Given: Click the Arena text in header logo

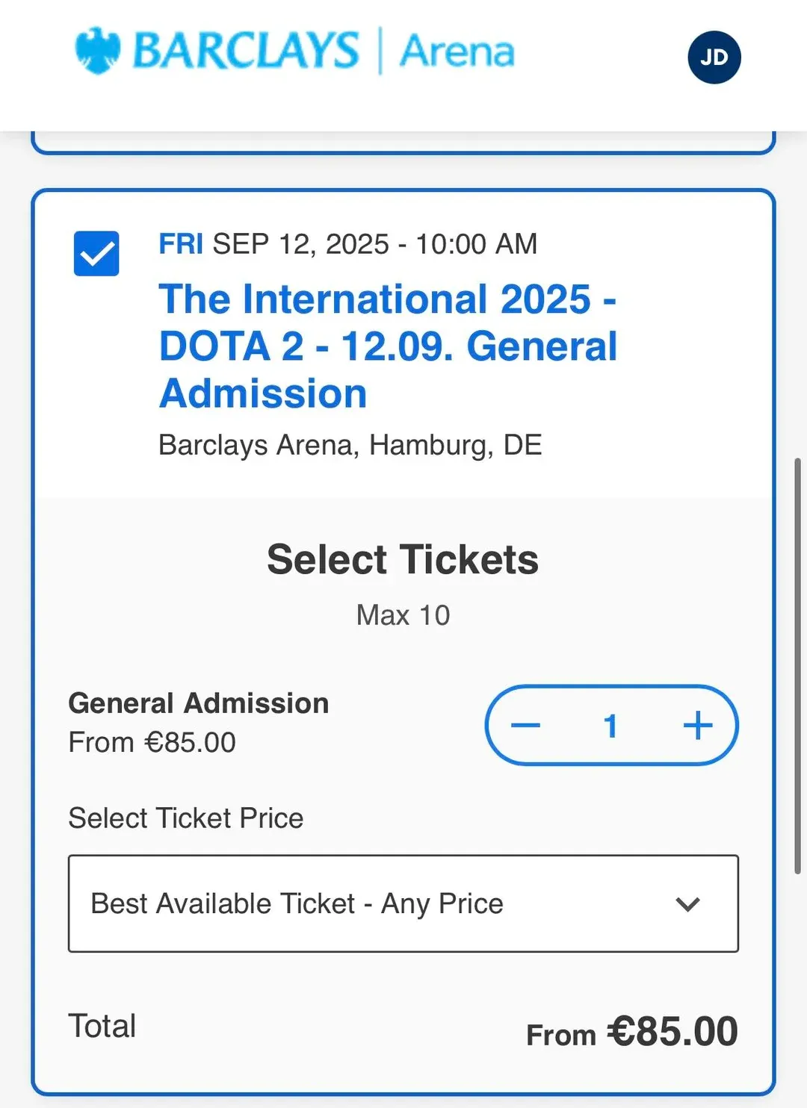Looking at the screenshot, I should [457, 52].
